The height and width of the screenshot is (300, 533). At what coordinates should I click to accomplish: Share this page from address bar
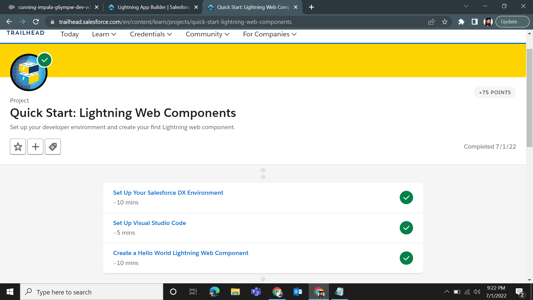coord(431,22)
